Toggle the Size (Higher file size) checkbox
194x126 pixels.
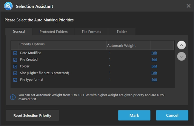tap(15, 73)
